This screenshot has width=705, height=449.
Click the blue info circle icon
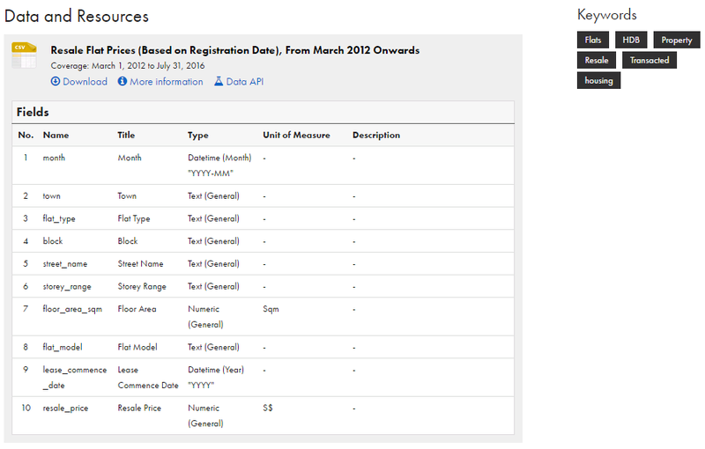pos(122,81)
